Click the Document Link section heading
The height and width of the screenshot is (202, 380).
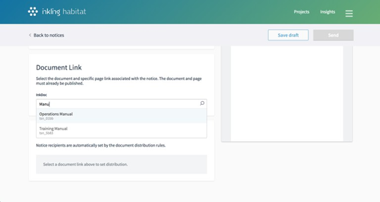coord(59,67)
